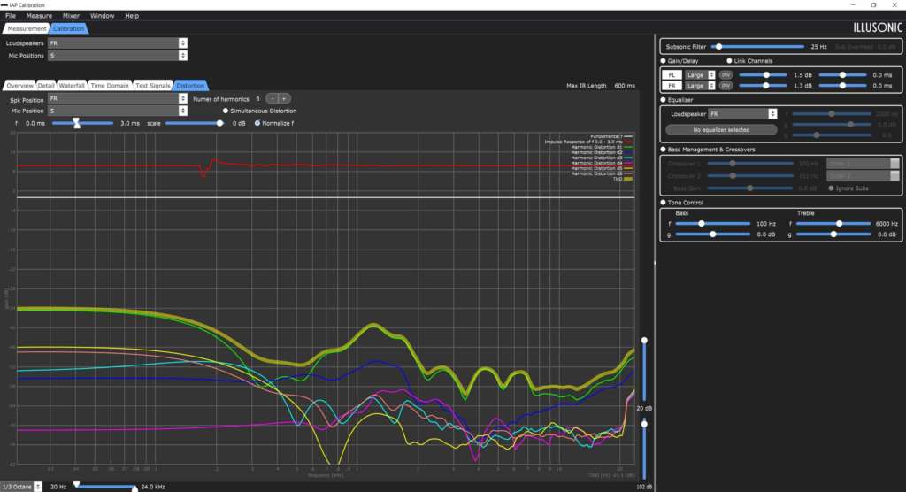Click the FR channel label box
906x492 pixels.
tap(672, 86)
